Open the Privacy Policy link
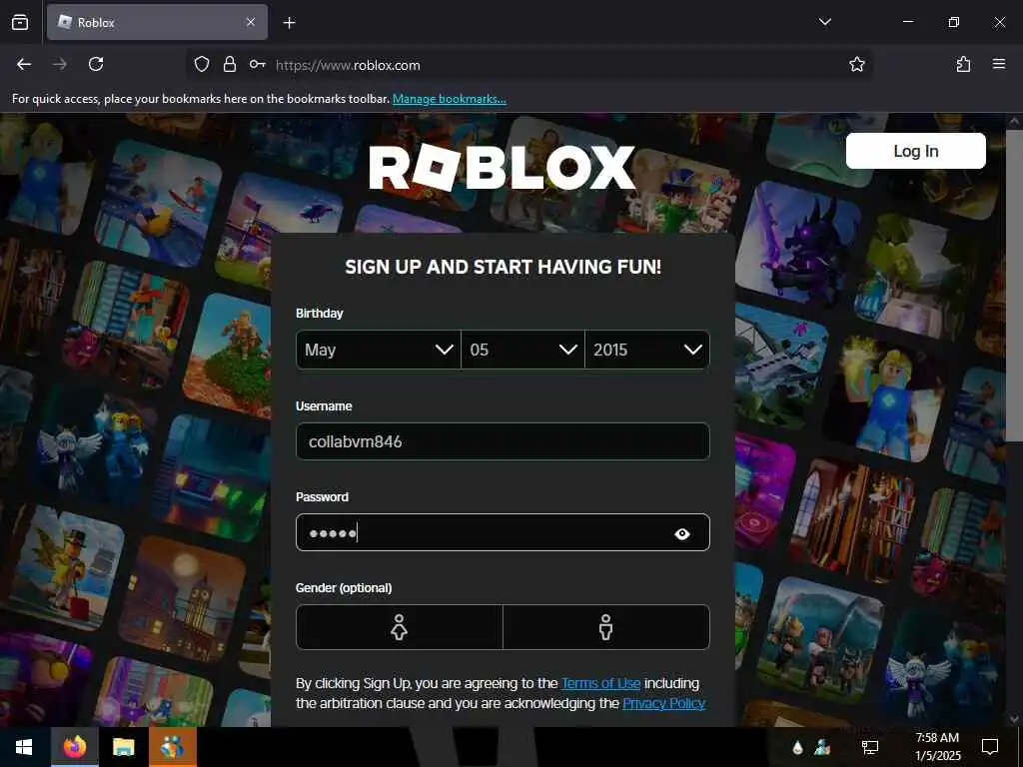The image size is (1023, 767). click(663, 703)
